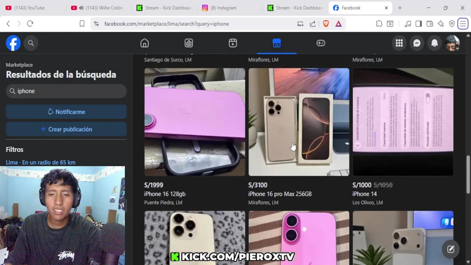Click the Facebook logo

click(13, 43)
